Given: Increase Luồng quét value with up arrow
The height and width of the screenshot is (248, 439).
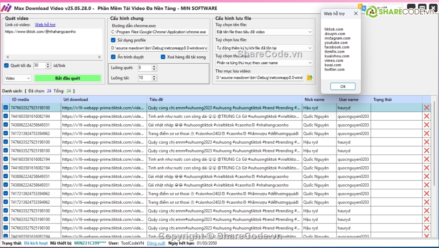Looking at the screenshot, I should point(154,67).
